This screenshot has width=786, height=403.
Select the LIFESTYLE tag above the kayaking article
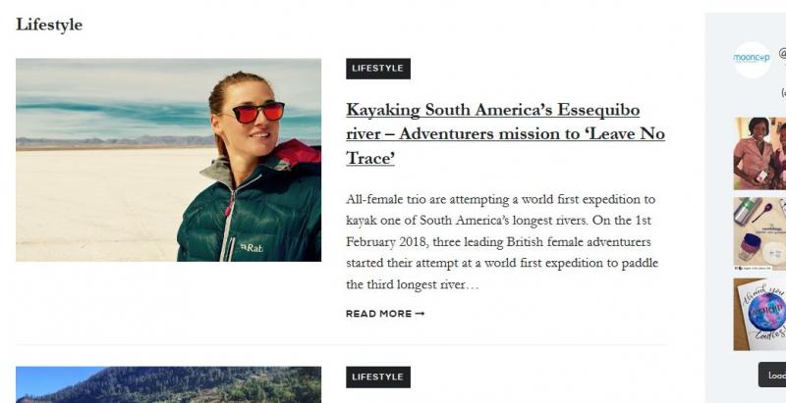377,69
